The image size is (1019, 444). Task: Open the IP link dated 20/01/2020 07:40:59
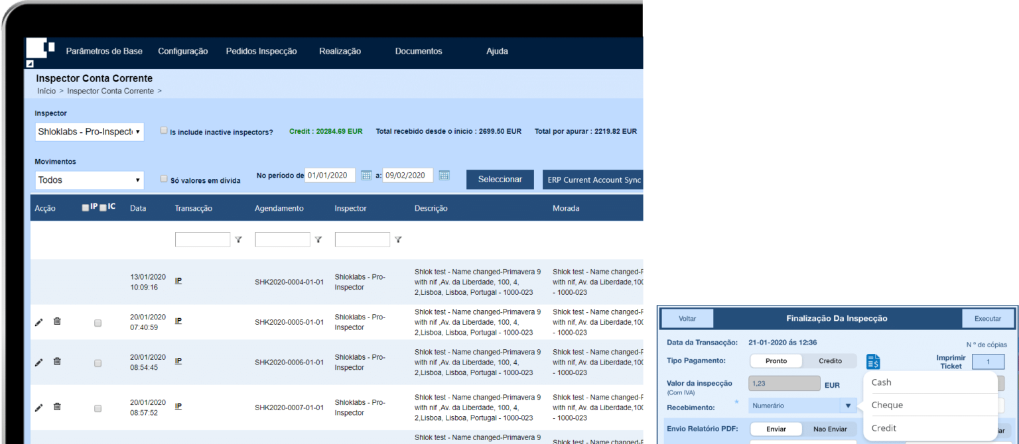click(x=178, y=321)
